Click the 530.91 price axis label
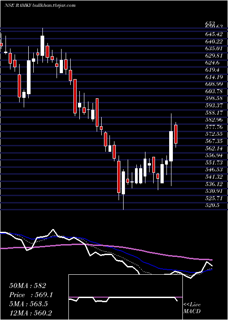 pyautogui.click(x=214, y=192)
